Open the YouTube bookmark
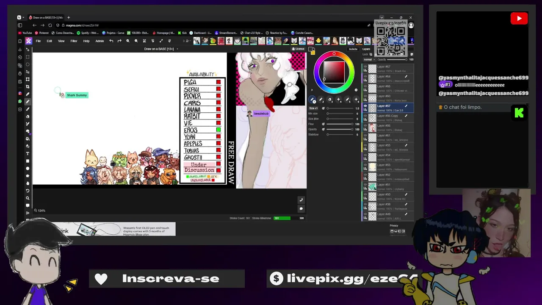The image size is (542, 305). tap(25, 33)
